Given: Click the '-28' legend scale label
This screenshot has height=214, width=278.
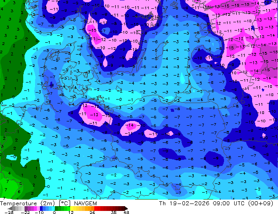Looking at the screenshot, I should [x=9, y=212].
